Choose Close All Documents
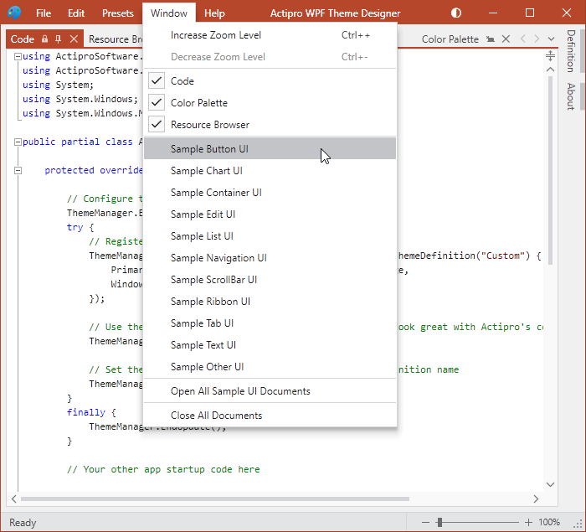Viewport: 586px width, 532px height. click(x=270, y=416)
